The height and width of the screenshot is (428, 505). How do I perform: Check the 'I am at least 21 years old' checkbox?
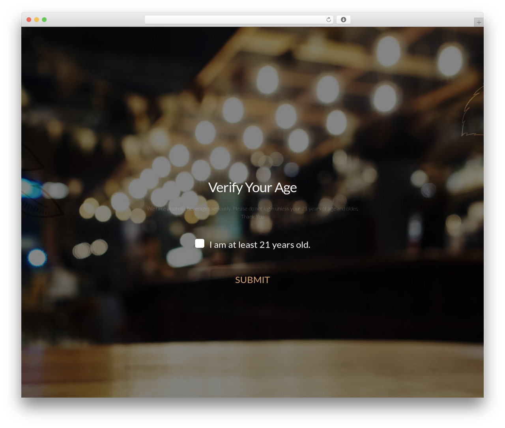(200, 244)
